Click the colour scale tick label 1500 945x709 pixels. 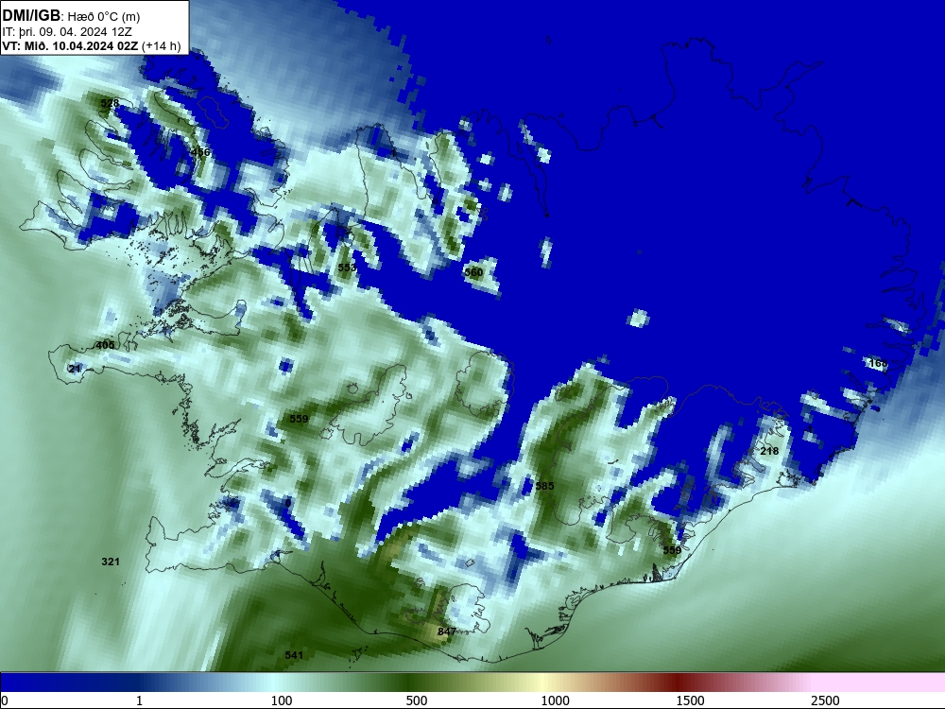tap(690, 700)
